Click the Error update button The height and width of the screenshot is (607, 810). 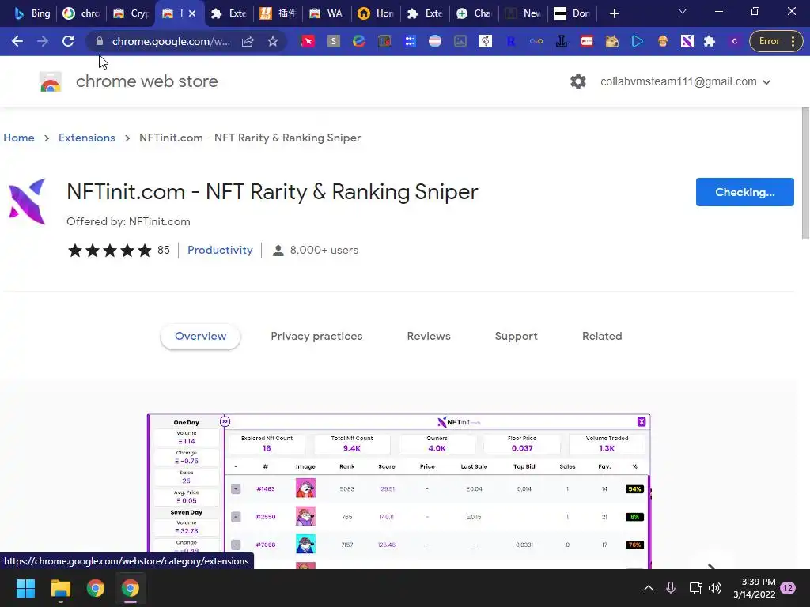[776, 41]
